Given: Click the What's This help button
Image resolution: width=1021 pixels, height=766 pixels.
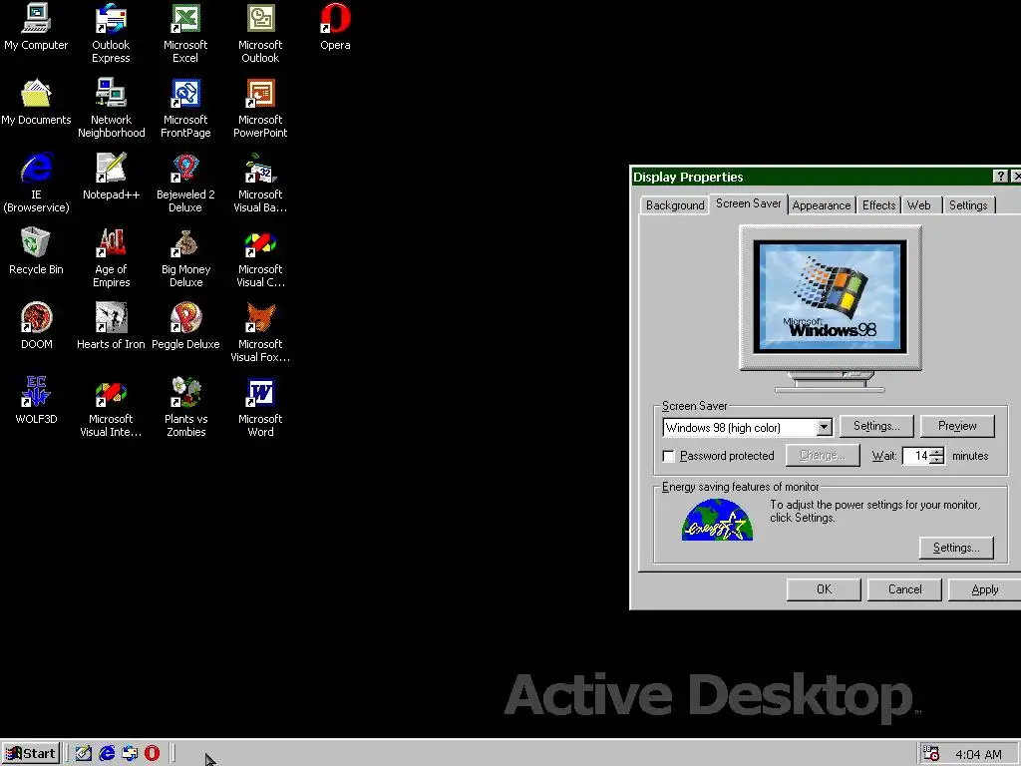Looking at the screenshot, I should point(1000,177).
